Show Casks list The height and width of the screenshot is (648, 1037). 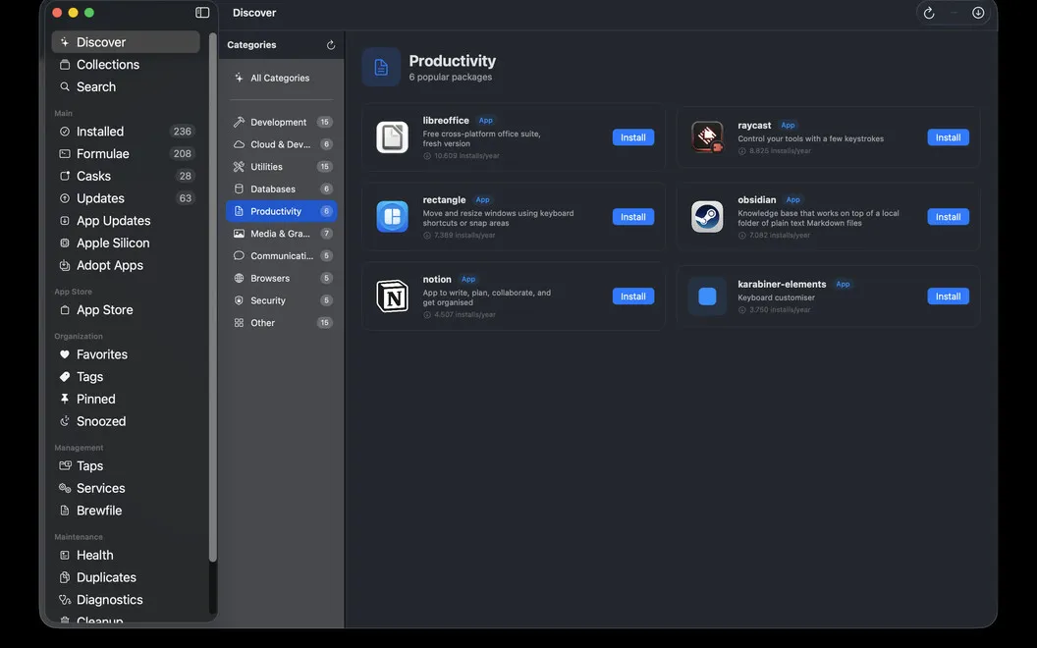pyautogui.click(x=126, y=177)
